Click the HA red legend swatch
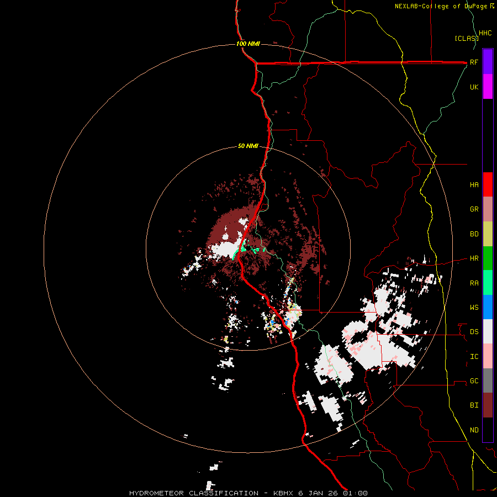Screen dimensions: 497x497 (x=488, y=184)
